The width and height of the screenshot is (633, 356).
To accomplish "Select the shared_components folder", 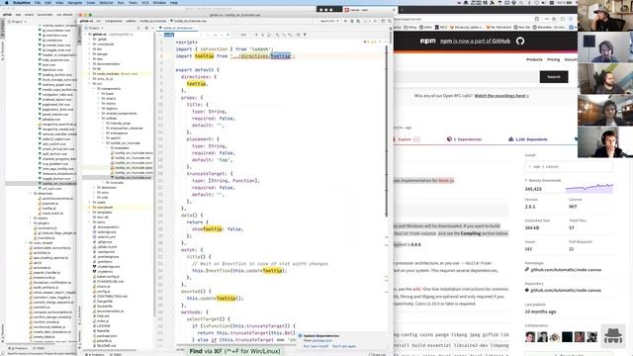I will click(x=119, y=114).
